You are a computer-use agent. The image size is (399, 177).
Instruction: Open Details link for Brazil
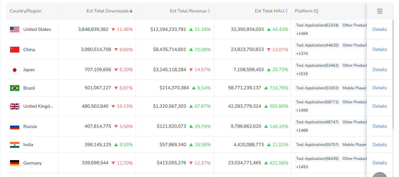point(380,88)
